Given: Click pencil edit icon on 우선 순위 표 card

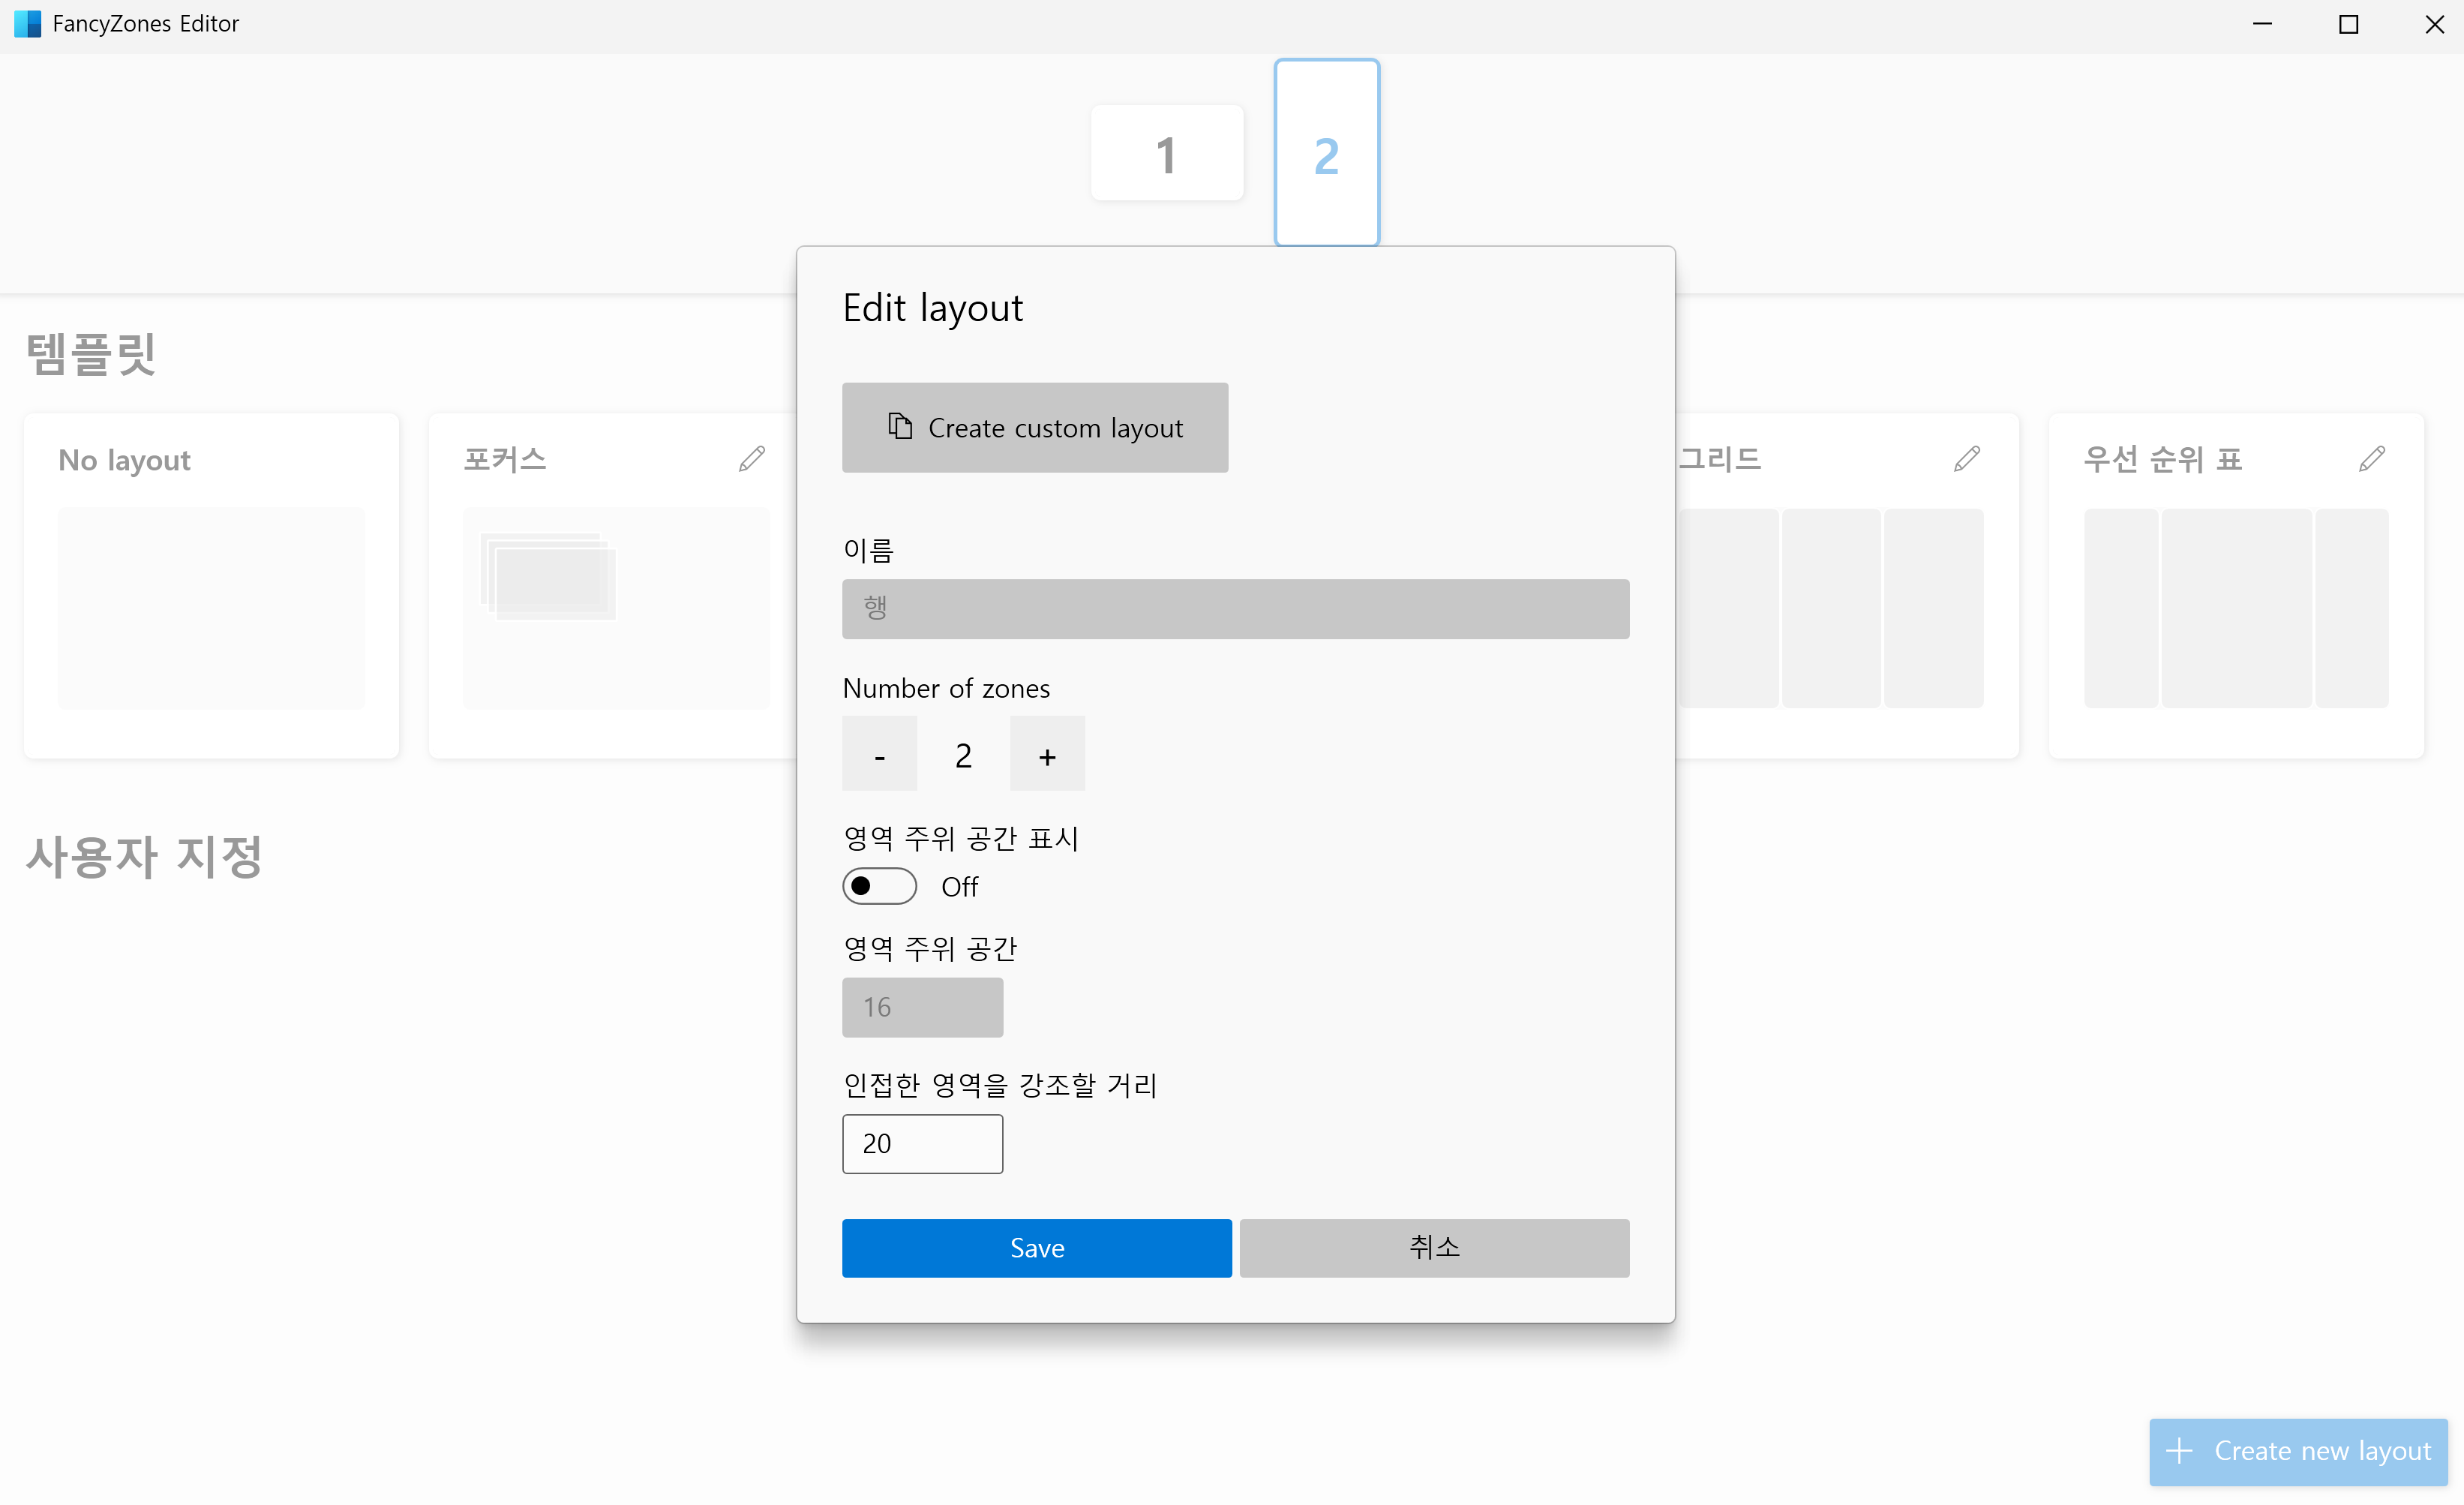Looking at the screenshot, I should (x=2371, y=459).
